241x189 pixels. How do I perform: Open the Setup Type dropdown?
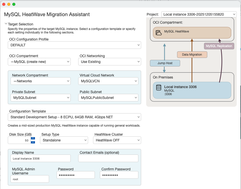pyautogui.click(x=64, y=140)
